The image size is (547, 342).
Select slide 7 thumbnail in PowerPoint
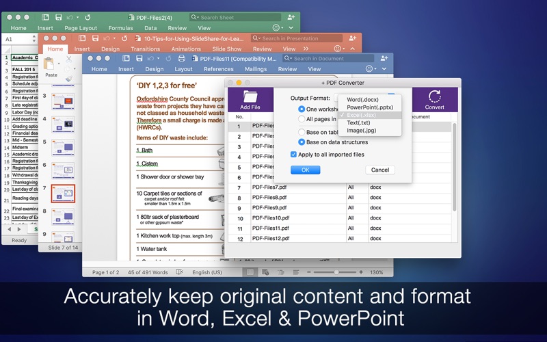point(63,194)
